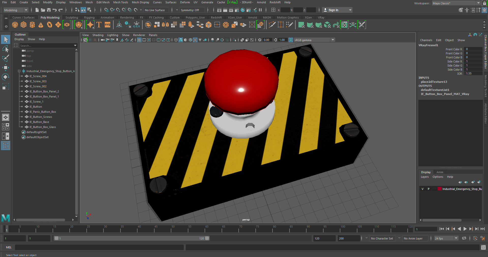Image resolution: width=488 pixels, height=257 pixels.
Task: Select the Paint Selection tool in the toolbox
Action: pyautogui.click(x=6, y=58)
